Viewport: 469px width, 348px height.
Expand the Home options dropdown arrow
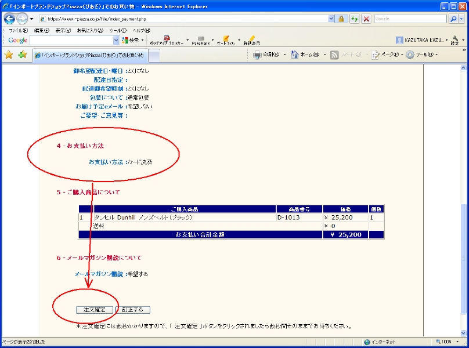pyautogui.click(x=325, y=55)
